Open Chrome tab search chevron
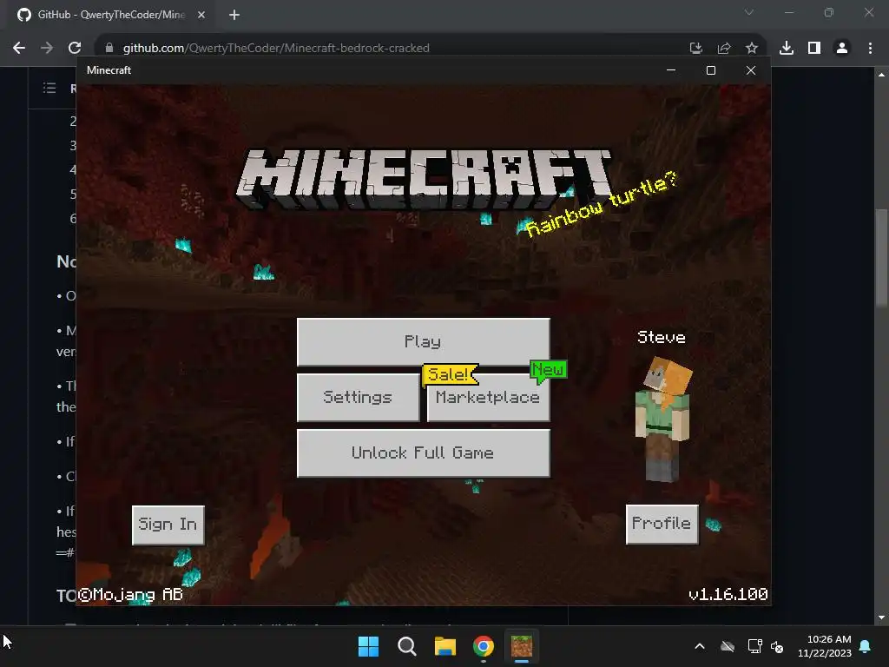The width and height of the screenshot is (889, 667). click(x=749, y=12)
